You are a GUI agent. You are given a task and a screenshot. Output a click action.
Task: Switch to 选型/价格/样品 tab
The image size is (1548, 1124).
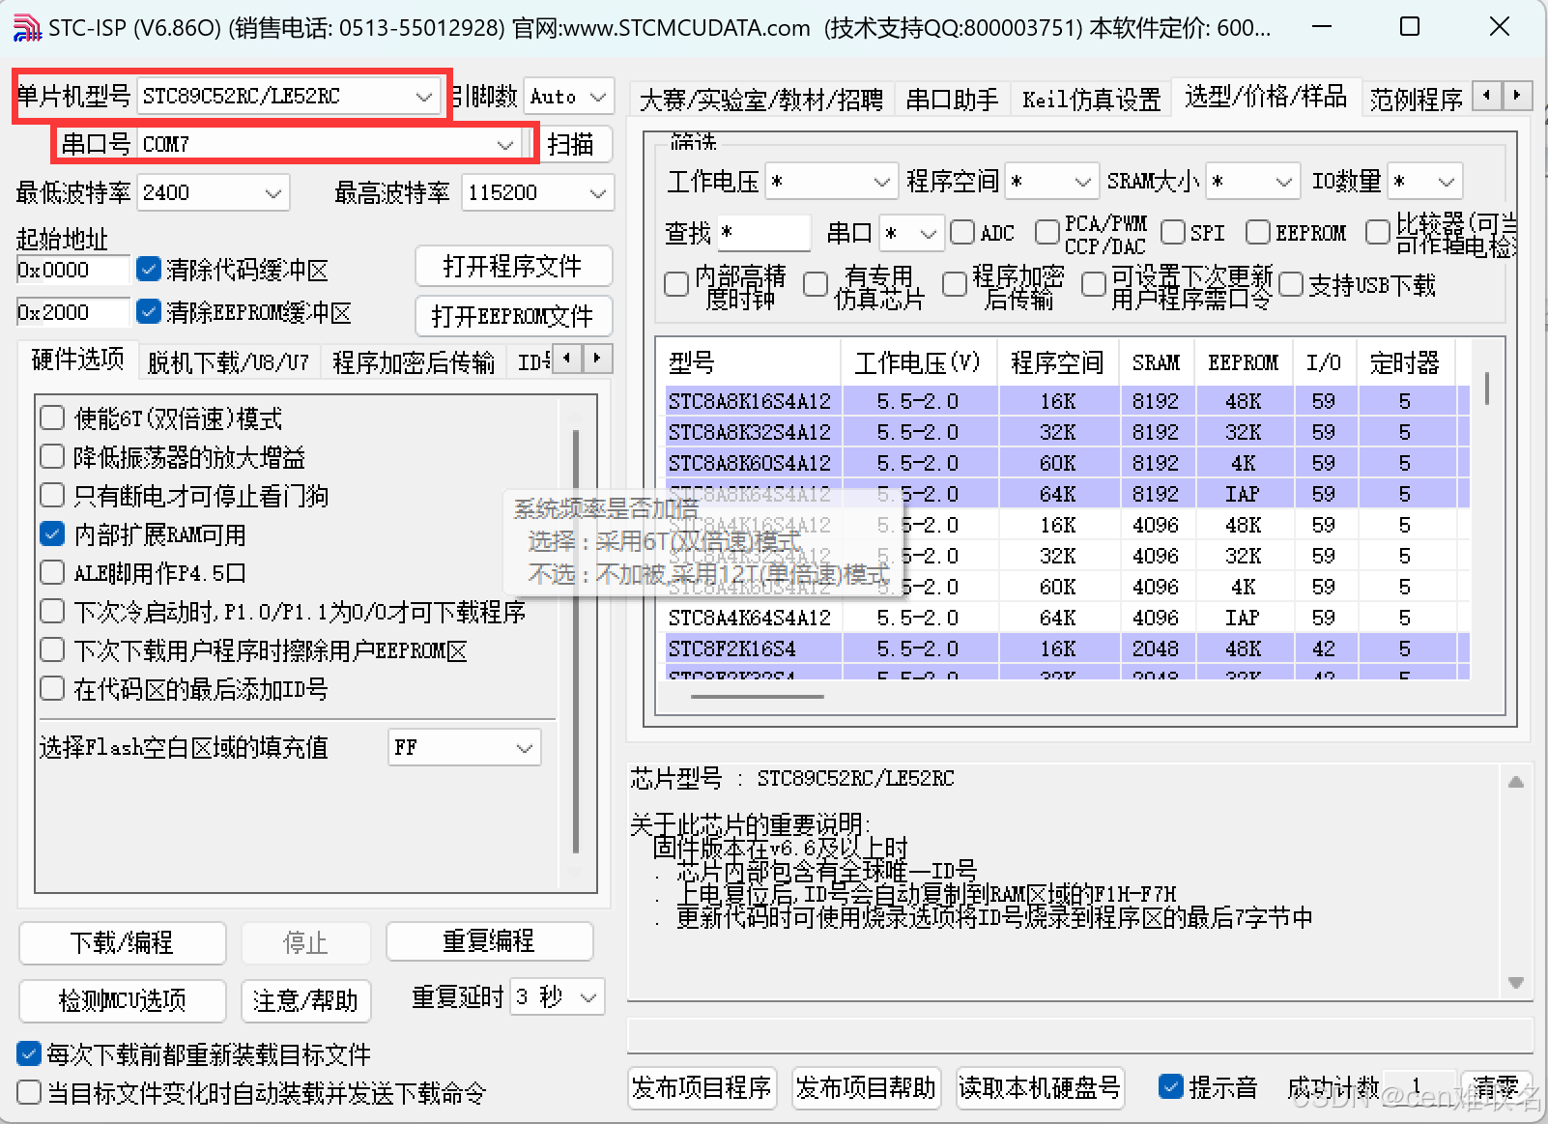point(1265,97)
